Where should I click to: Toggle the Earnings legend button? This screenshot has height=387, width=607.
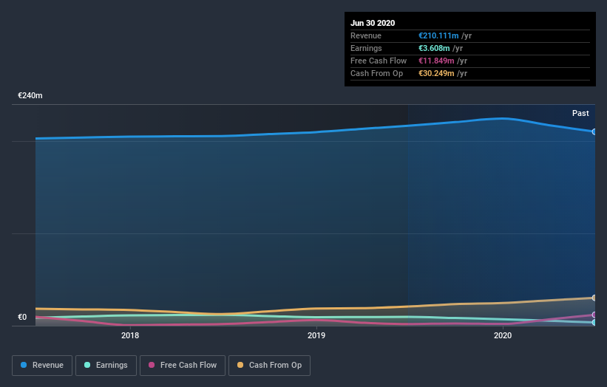tap(106, 366)
